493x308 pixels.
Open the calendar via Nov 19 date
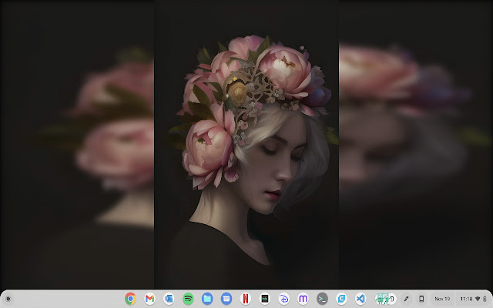click(442, 299)
